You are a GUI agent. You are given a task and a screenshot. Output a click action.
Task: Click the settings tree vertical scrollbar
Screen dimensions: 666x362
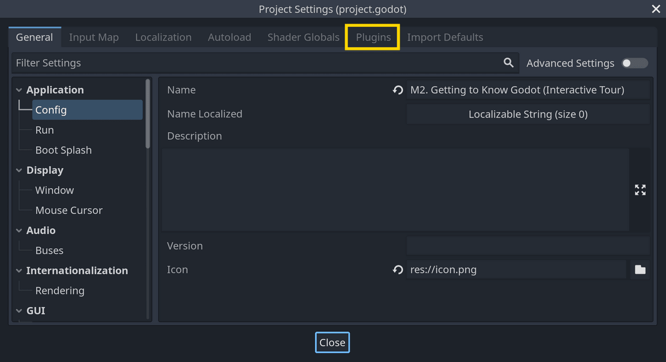[148, 114]
